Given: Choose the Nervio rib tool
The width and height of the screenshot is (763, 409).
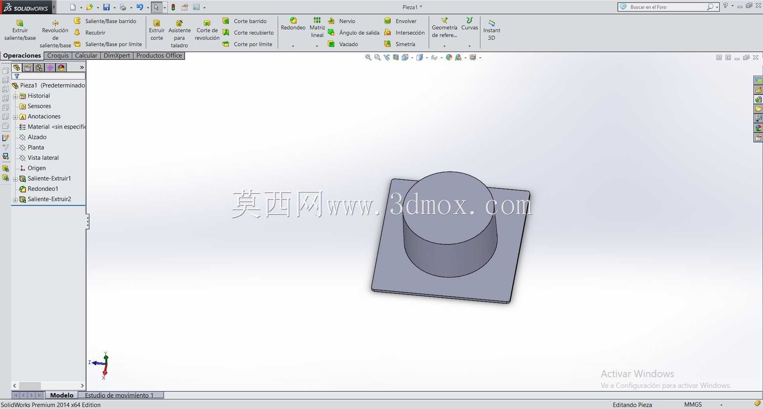Looking at the screenshot, I should (x=342, y=21).
